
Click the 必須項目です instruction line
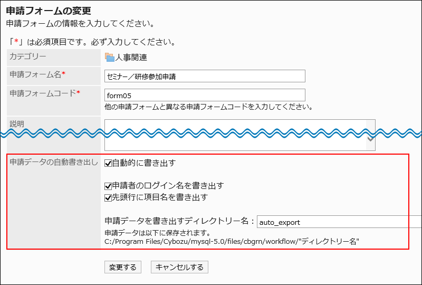92,42
